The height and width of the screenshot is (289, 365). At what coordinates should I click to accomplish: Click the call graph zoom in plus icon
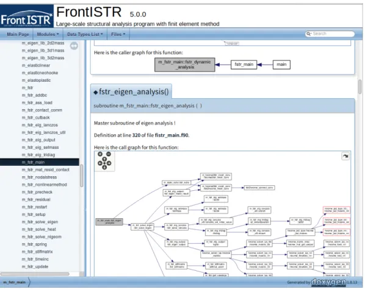100,154
